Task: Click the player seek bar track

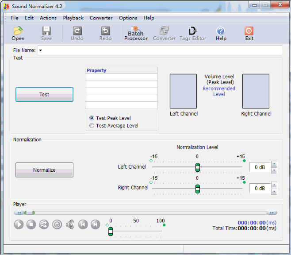Action: coord(145,212)
